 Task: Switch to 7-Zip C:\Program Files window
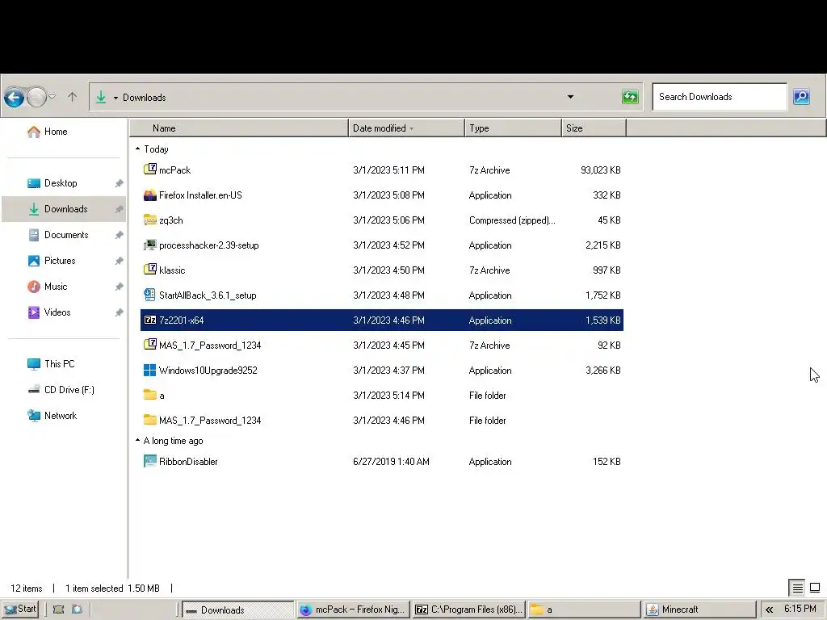pos(469,610)
